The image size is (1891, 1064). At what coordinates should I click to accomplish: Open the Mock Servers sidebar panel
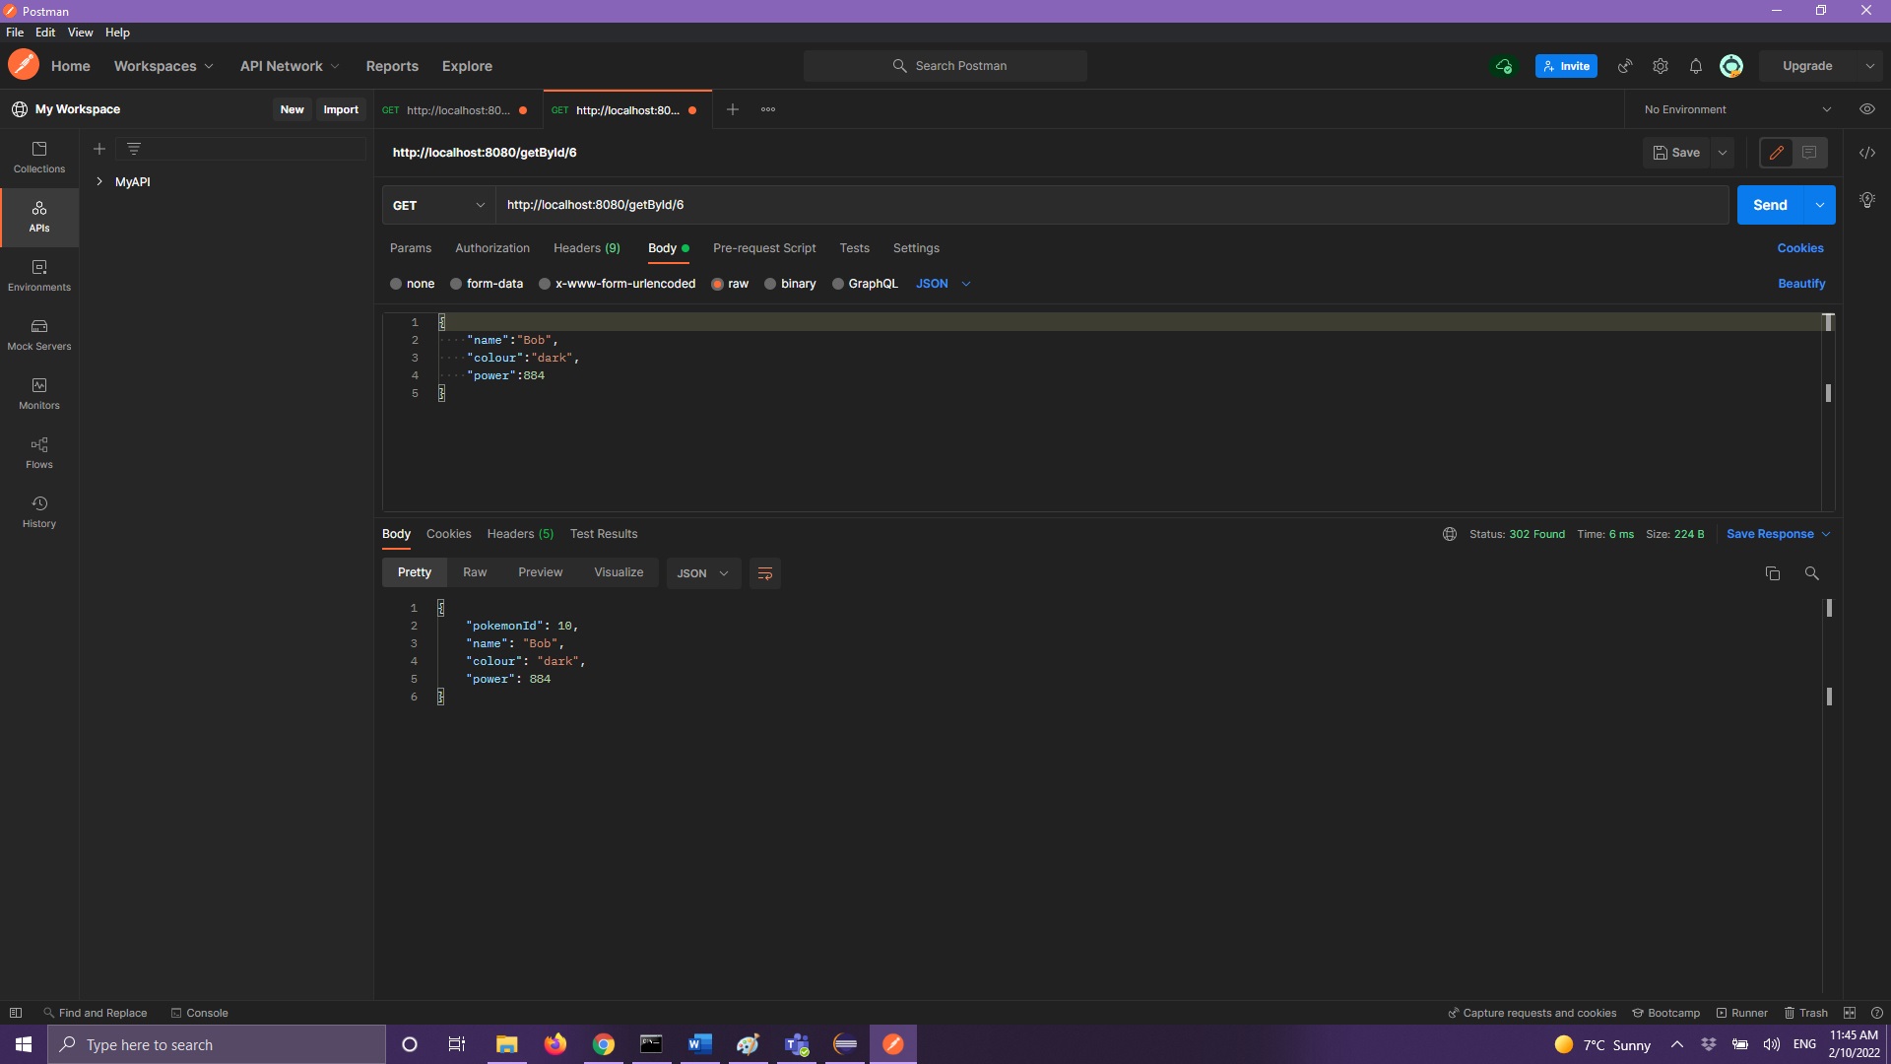[x=39, y=335]
